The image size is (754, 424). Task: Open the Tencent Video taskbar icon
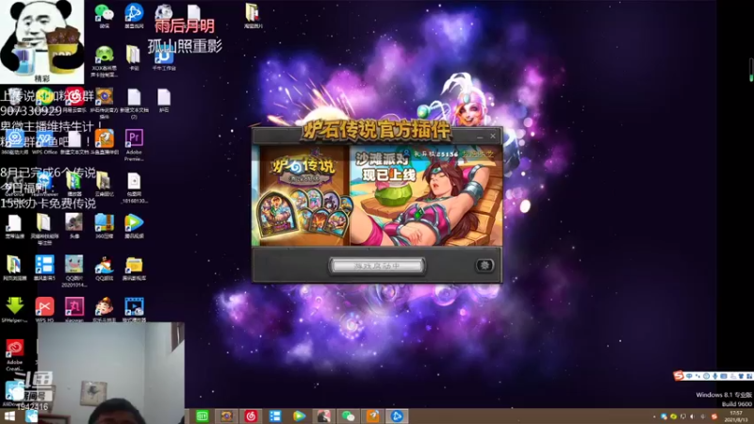point(299,416)
